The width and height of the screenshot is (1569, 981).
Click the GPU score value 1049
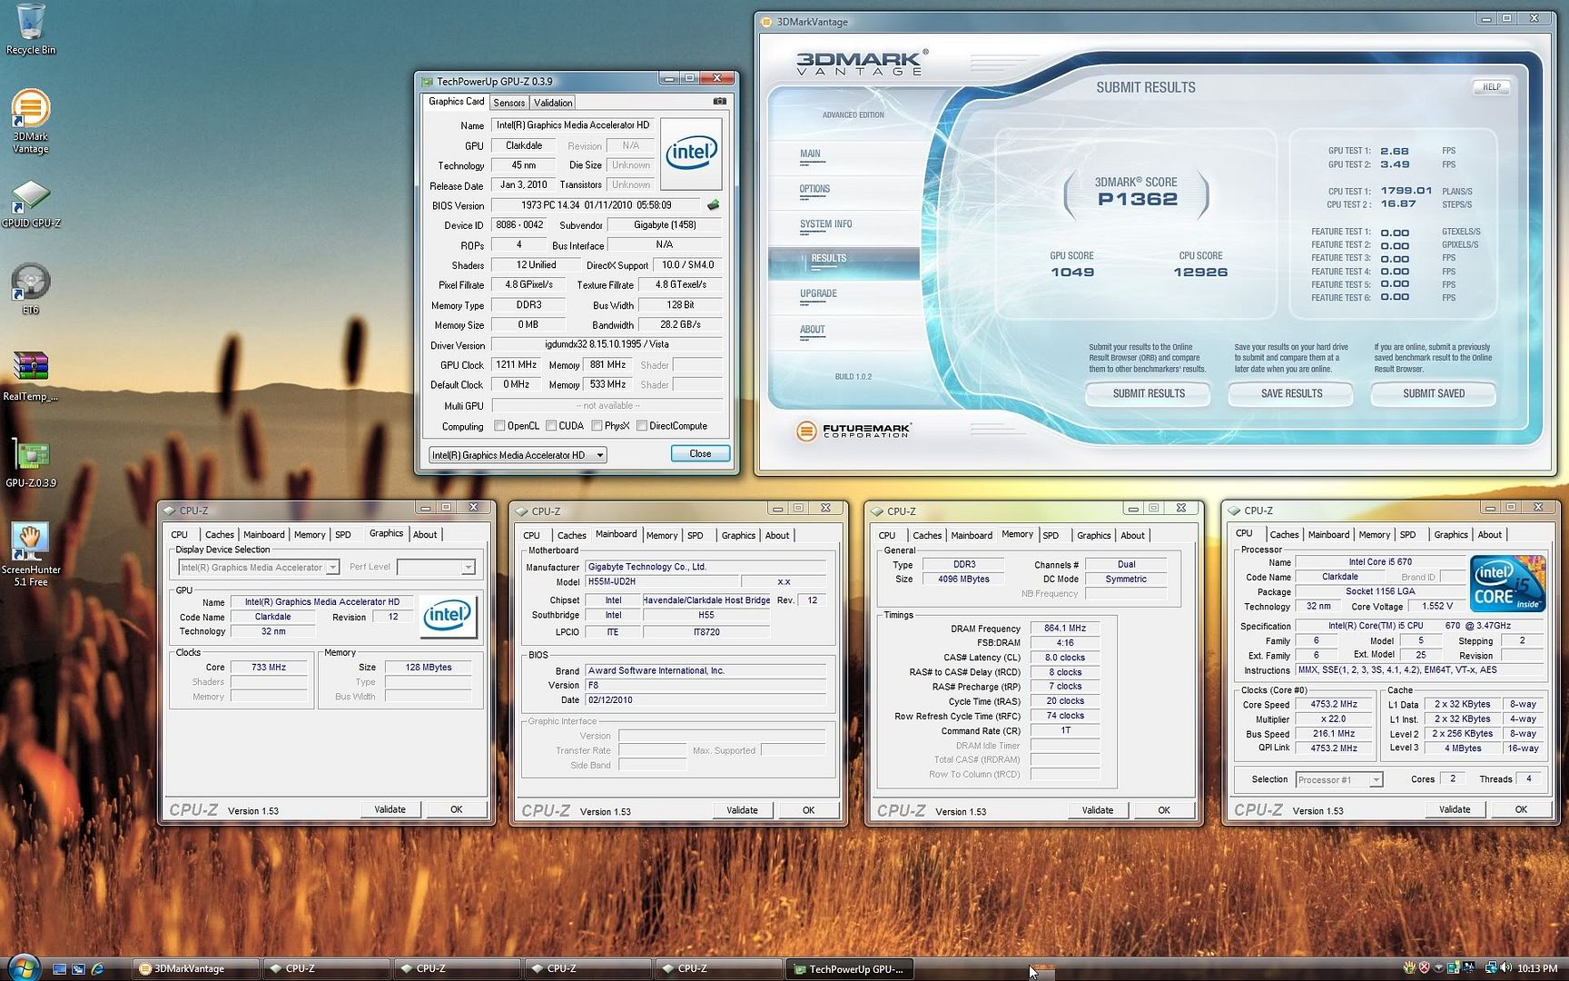point(1072,272)
